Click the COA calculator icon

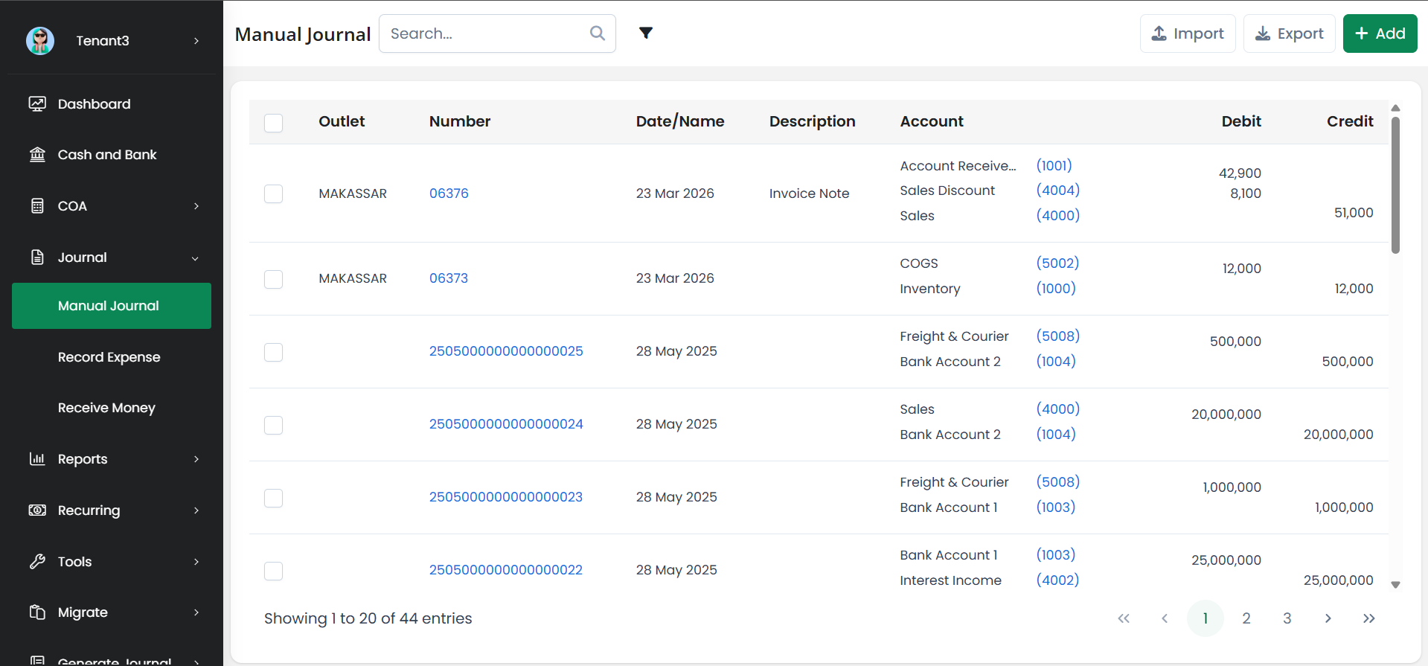[37, 206]
